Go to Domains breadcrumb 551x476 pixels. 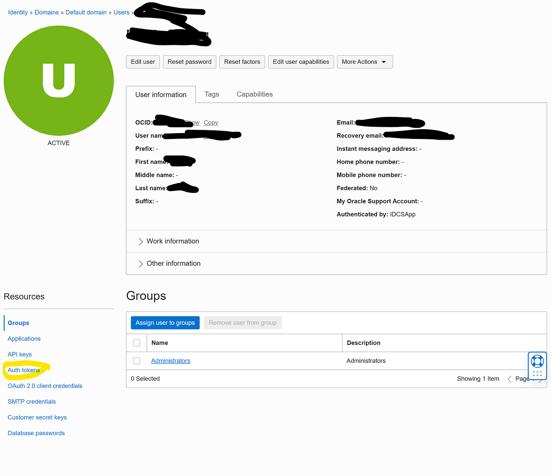(x=46, y=12)
